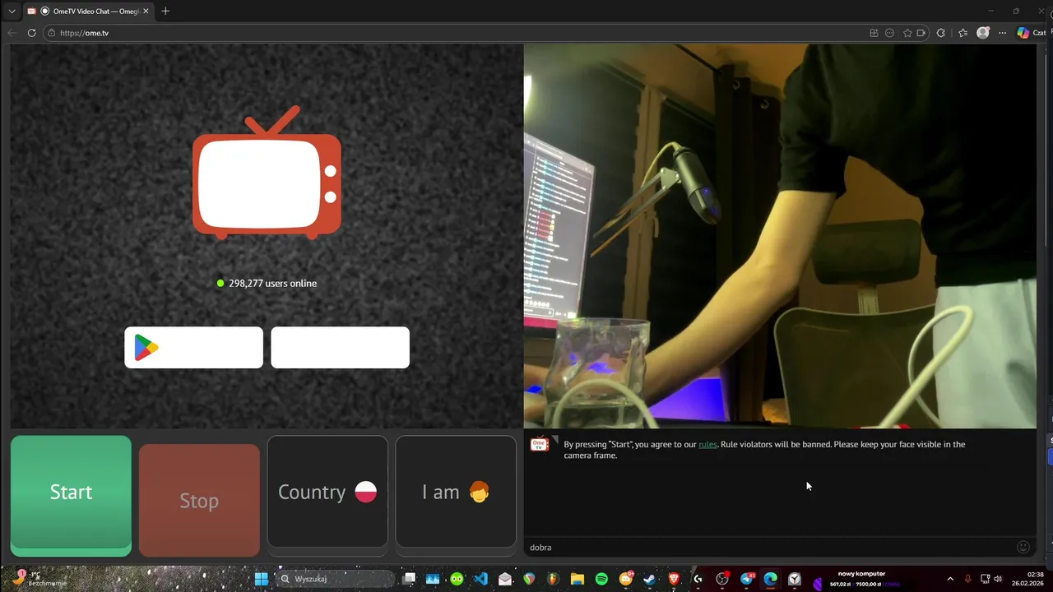Open OBS Studio taskbar icon

tap(722, 579)
